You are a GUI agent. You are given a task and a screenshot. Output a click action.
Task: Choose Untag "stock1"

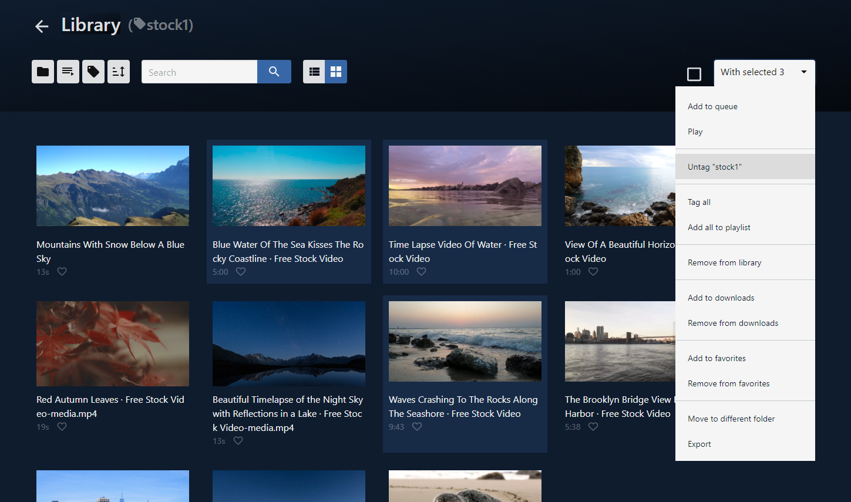[745, 167]
